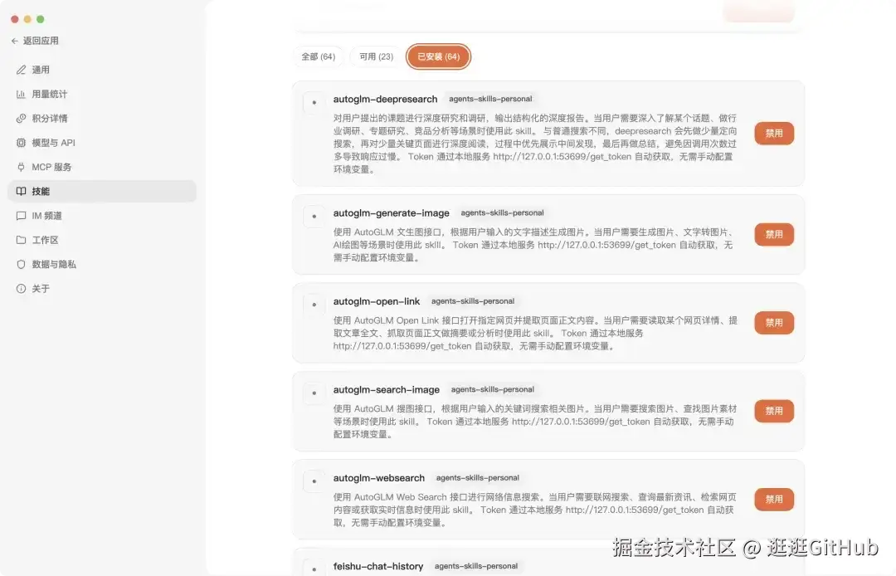Click the autoglm-websearch skill icon box
This screenshot has height=576, width=896.
(314, 481)
